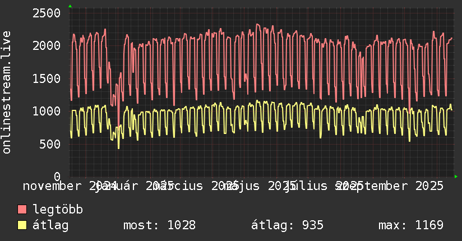Click the onlinestream.live vertical axis title
The image size is (462, 241).
tap(7, 92)
